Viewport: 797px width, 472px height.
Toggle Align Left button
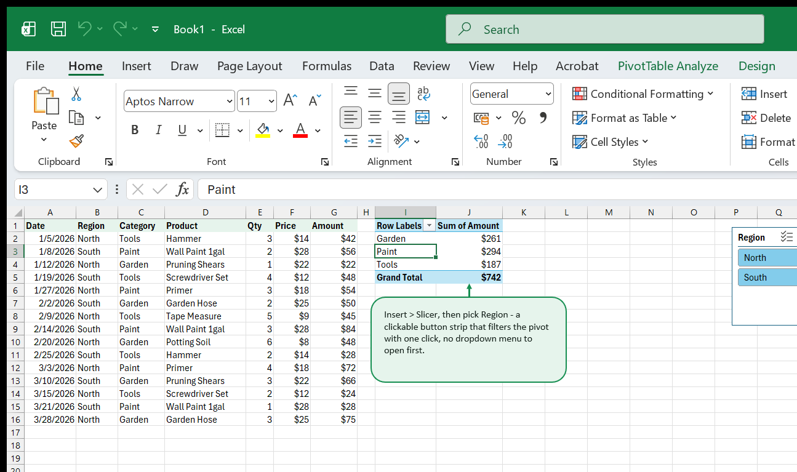351,118
